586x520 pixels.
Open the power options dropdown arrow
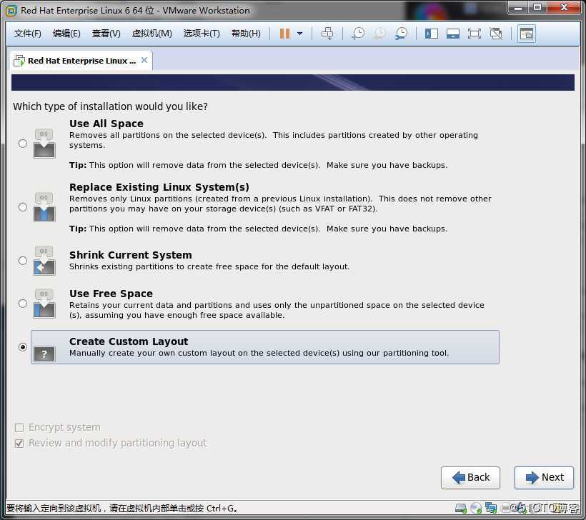coord(299,34)
